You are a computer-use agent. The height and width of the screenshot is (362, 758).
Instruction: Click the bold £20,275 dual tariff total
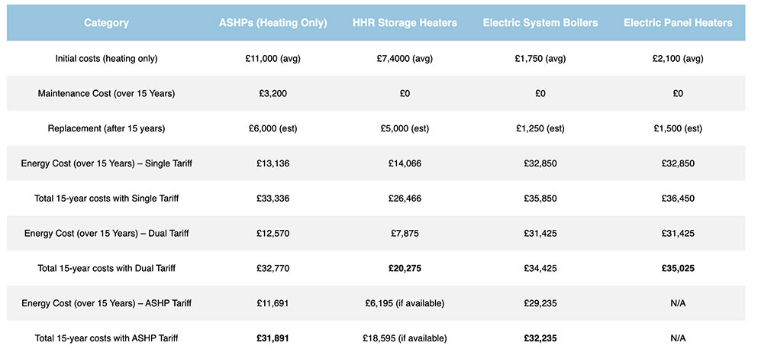click(405, 268)
